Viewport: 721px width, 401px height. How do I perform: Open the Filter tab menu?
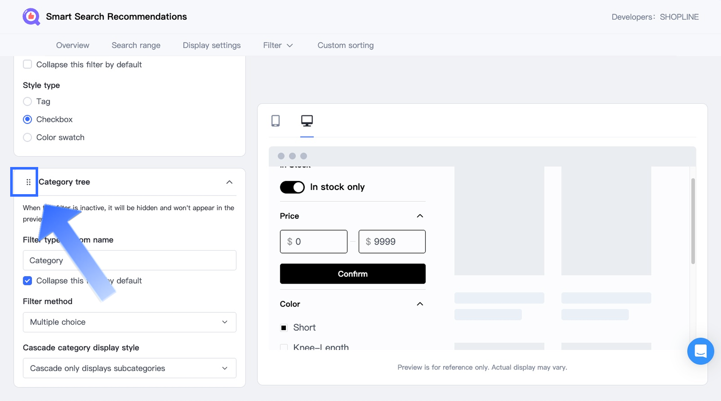278,45
